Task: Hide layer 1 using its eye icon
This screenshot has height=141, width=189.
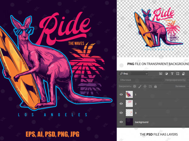Action: (x=121, y=95)
